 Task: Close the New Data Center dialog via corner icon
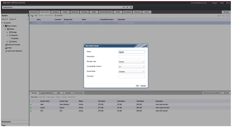point(146,45)
